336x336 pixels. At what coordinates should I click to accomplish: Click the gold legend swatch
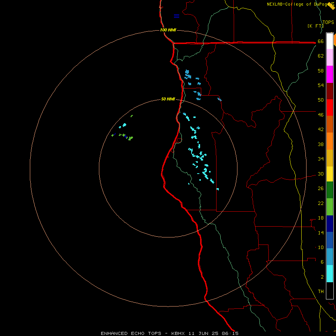(330, 158)
